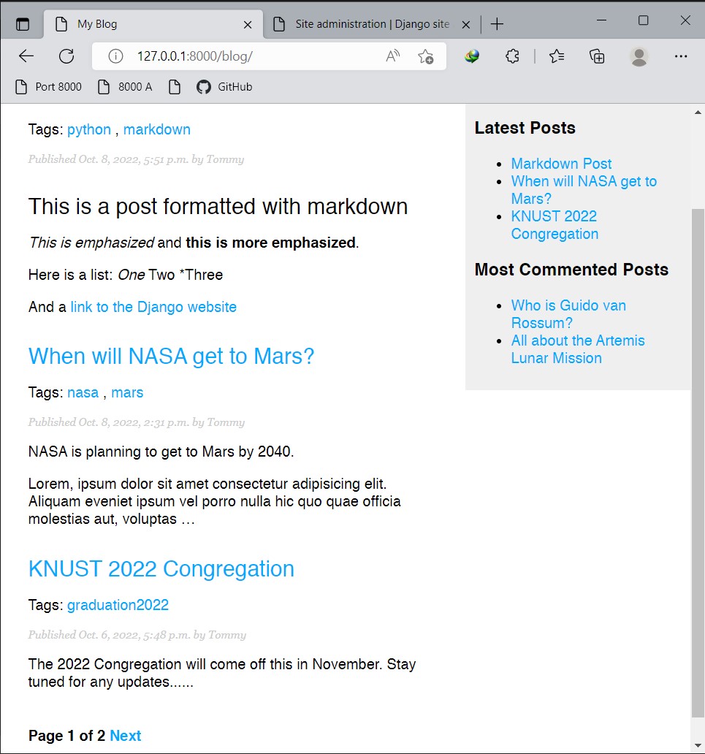The height and width of the screenshot is (754, 705).
Task: Follow the graduation2022 tag link
Action: click(118, 605)
